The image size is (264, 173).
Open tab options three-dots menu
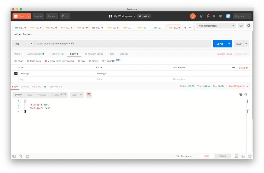(x=191, y=28)
